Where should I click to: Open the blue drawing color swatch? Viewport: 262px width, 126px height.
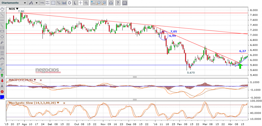(x=2, y=97)
